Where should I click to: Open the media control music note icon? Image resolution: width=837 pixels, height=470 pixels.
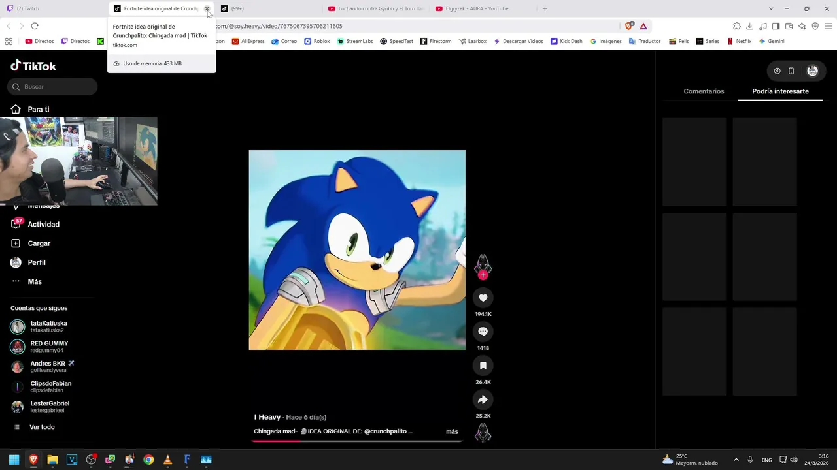[x=762, y=26]
